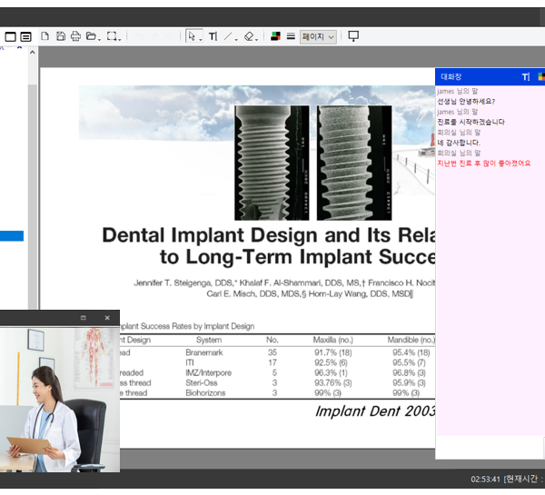Create a new blank document
Screen dimensions: 545x495
click(45, 36)
